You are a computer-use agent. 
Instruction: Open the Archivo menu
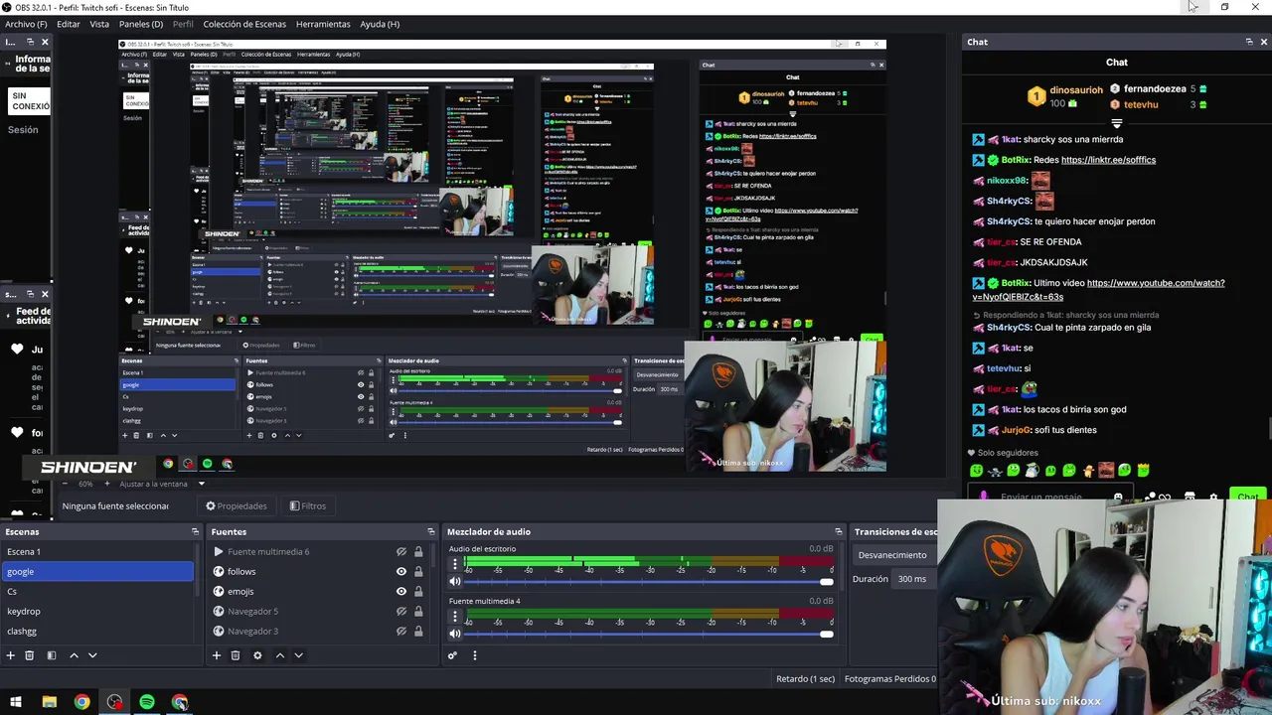pyautogui.click(x=26, y=24)
